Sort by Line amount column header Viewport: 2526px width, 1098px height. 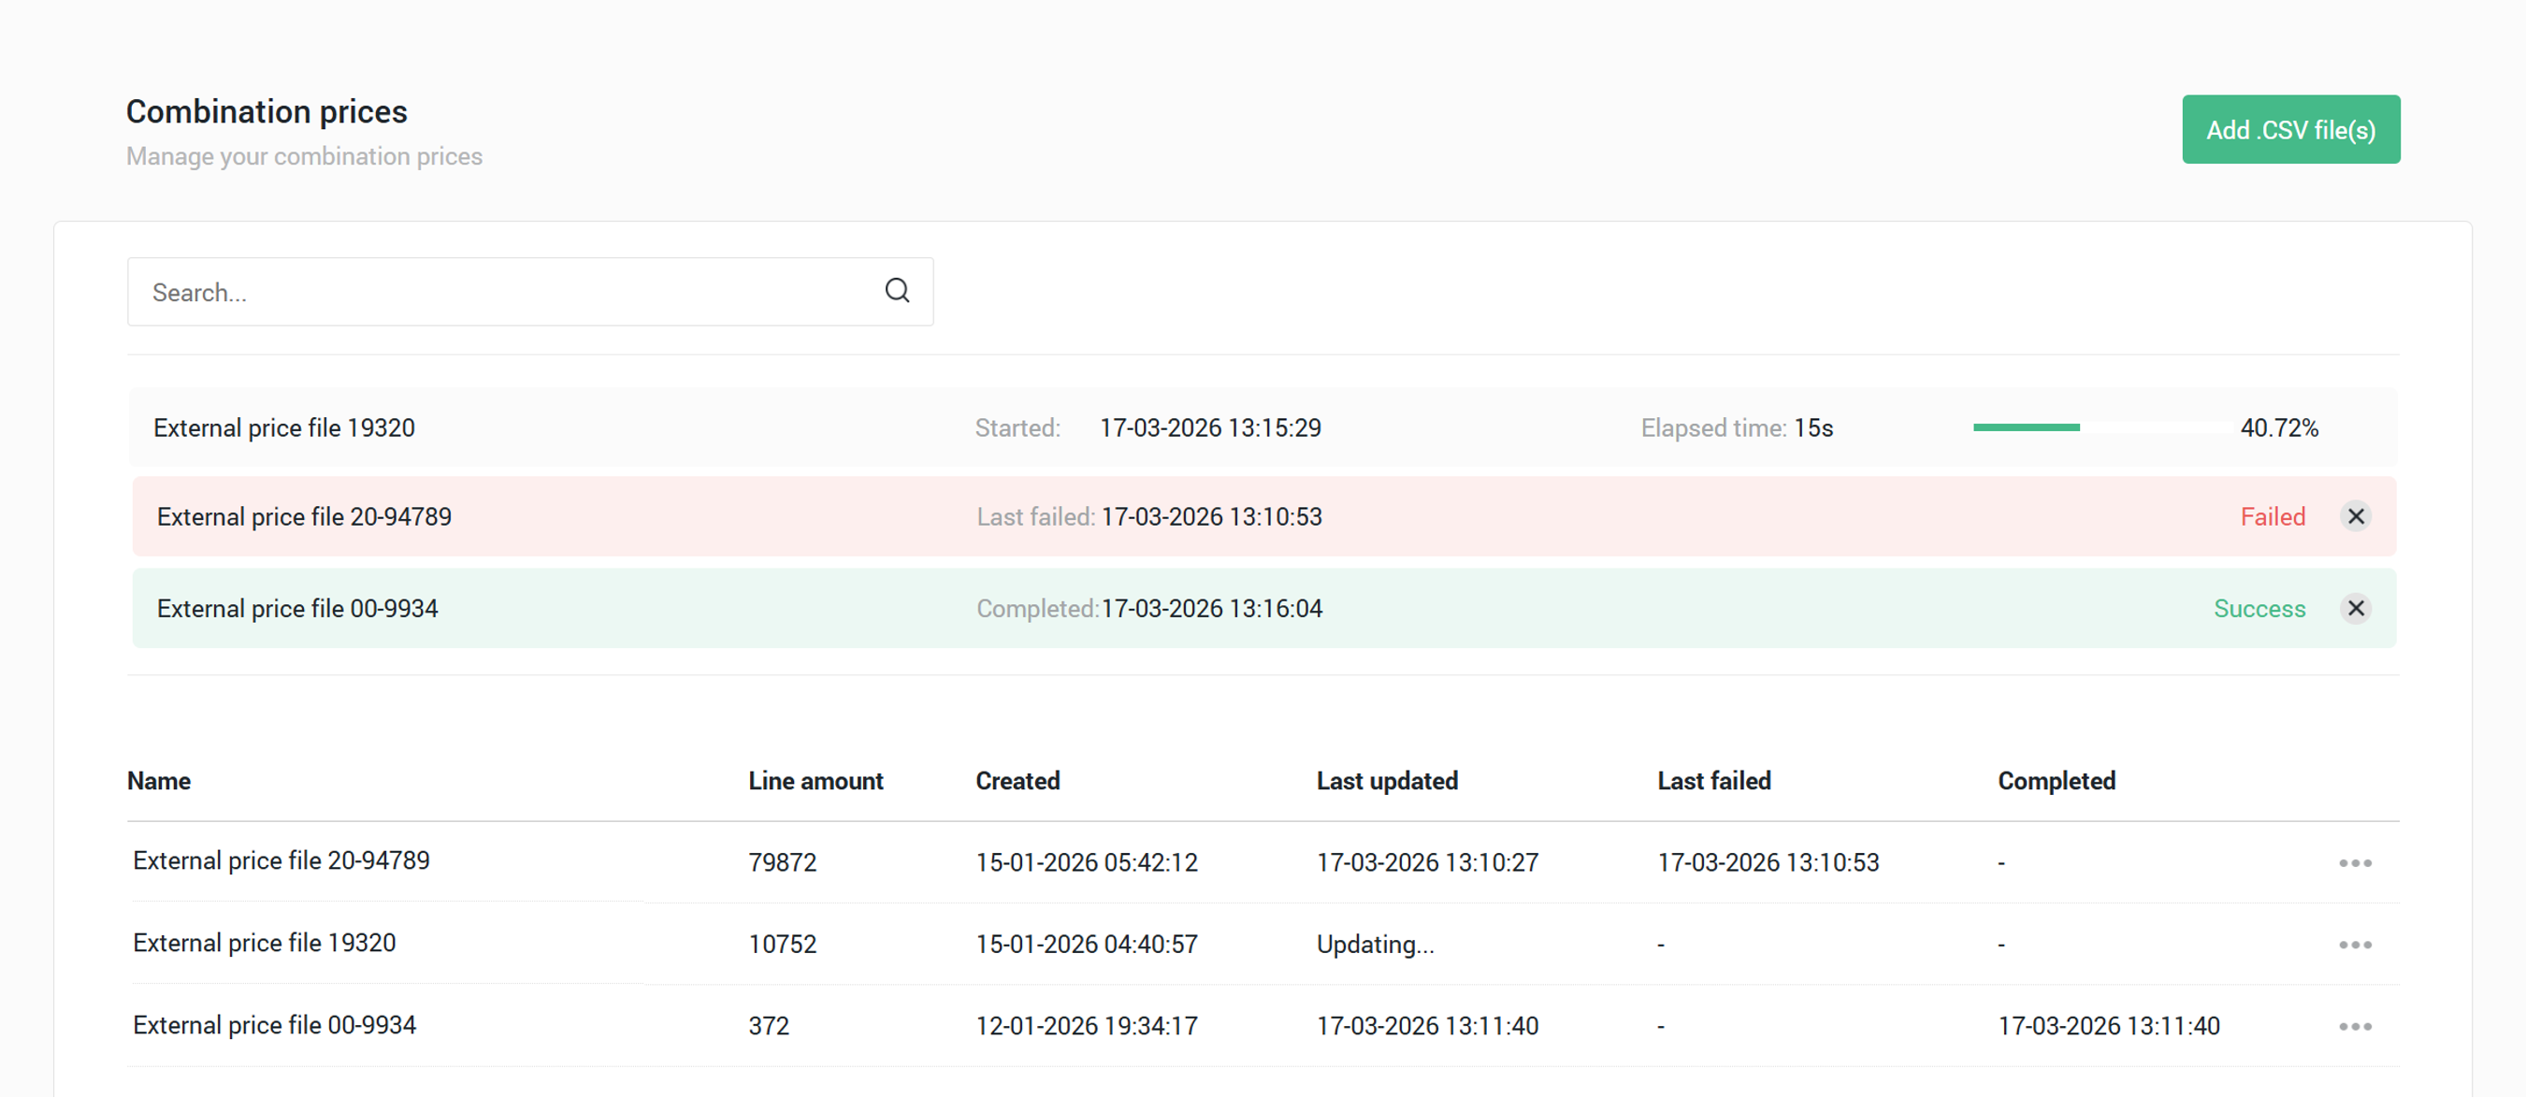(x=815, y=781)
